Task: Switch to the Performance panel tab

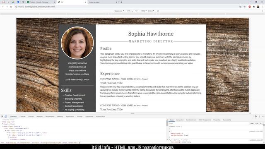Action: pyautogui.click(x=50, y=117)
